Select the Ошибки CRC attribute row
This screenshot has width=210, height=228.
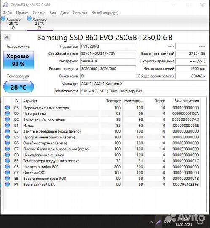(x=102, y=172)
